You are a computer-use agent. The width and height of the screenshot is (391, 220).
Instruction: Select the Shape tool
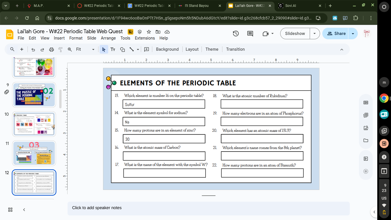tap(122, 49)
